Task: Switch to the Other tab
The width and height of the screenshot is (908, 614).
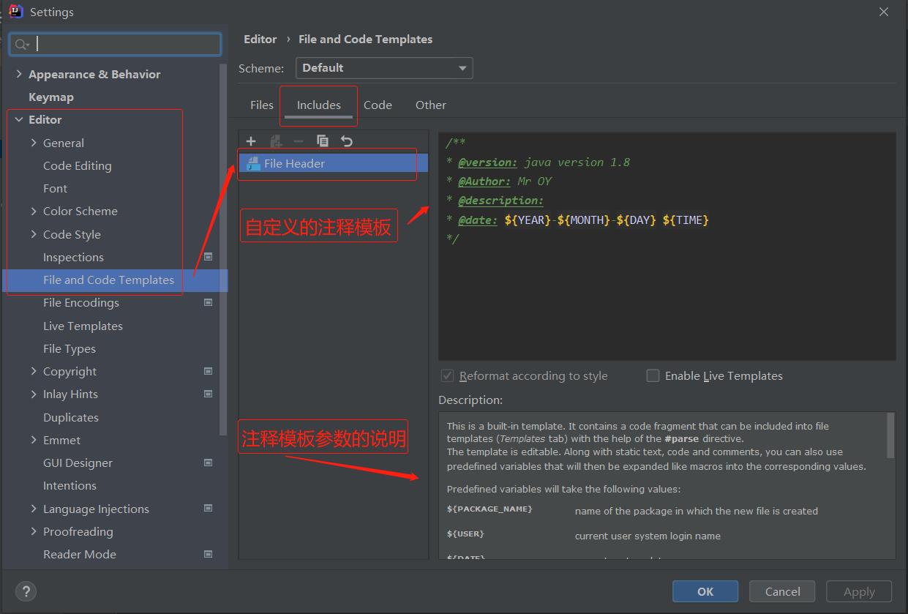Action: [431, 105]
